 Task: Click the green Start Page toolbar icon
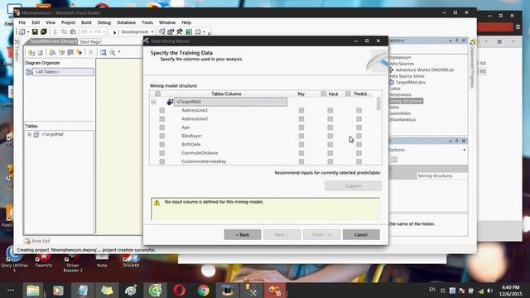click(x=189, y=31)
